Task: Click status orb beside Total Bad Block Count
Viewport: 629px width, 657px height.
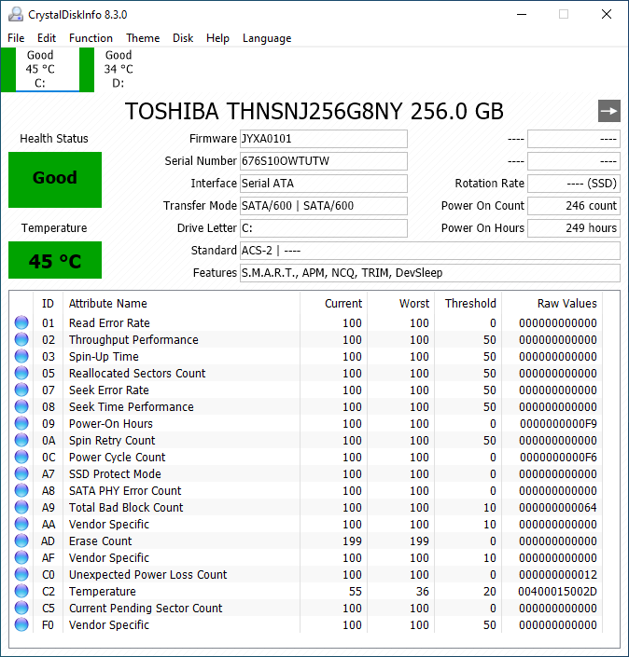Action: [x=21, y=508]
